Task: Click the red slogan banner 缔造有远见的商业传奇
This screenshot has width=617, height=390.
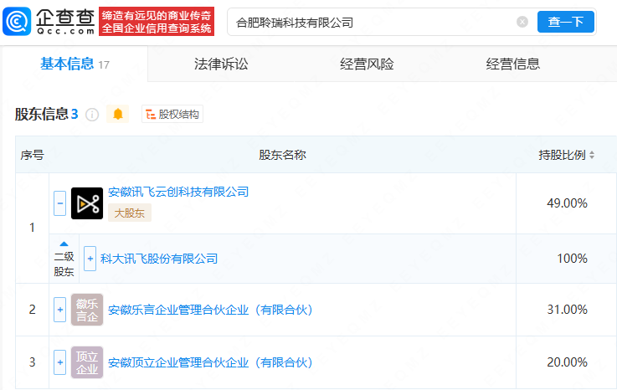Action: 157,21
